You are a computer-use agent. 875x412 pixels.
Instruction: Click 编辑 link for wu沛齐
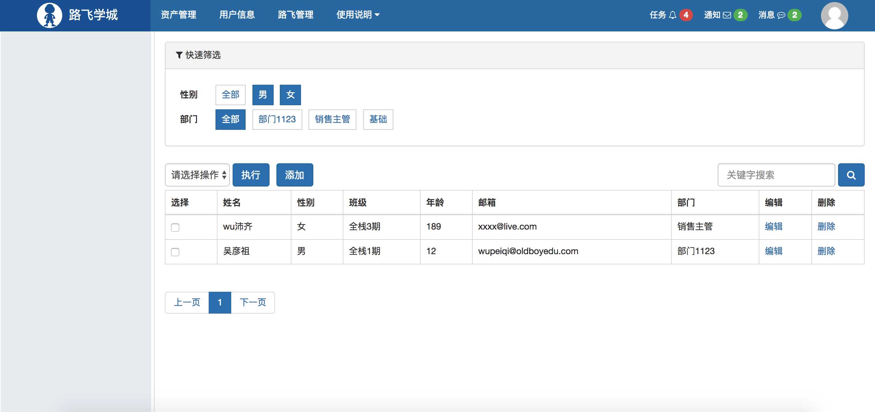pyautogui.click(x=774, y=226)
